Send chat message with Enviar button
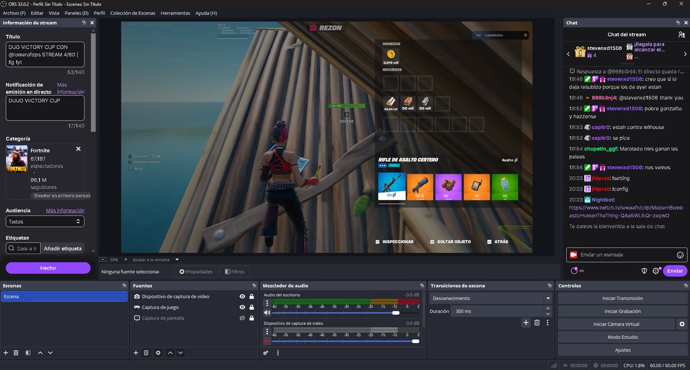Image resolution: width=690 pixels, height=370 pixels. tap(675, 271)
